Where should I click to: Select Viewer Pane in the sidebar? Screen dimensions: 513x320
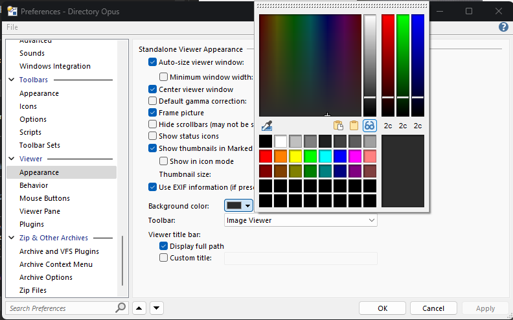pyautogui.click(x=40, y=211)
